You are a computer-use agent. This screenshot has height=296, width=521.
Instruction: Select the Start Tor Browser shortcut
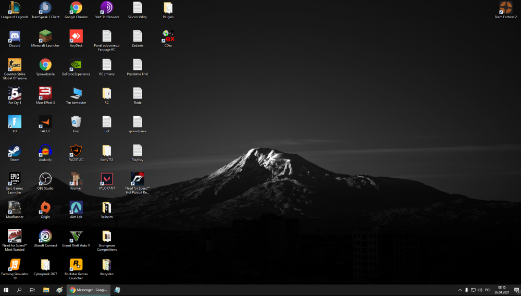pyautogui.click(x=106, y=8)
